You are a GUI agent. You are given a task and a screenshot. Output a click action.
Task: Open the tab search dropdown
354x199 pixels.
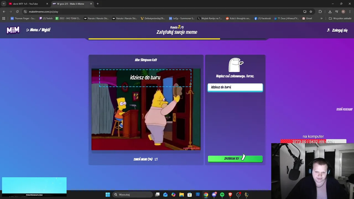(3, 4)
